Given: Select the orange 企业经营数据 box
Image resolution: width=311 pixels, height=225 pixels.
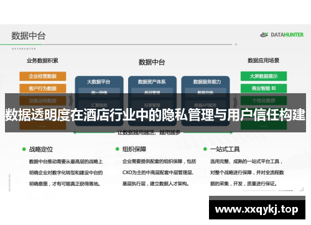Looking at the screenshot, I should point(43,76).
